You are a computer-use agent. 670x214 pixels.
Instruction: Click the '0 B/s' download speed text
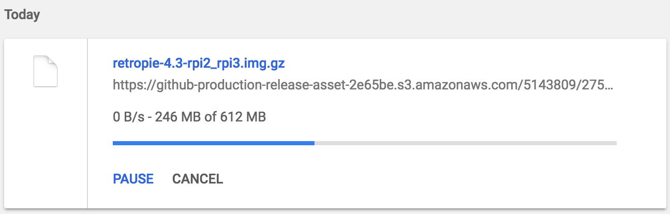125,117
